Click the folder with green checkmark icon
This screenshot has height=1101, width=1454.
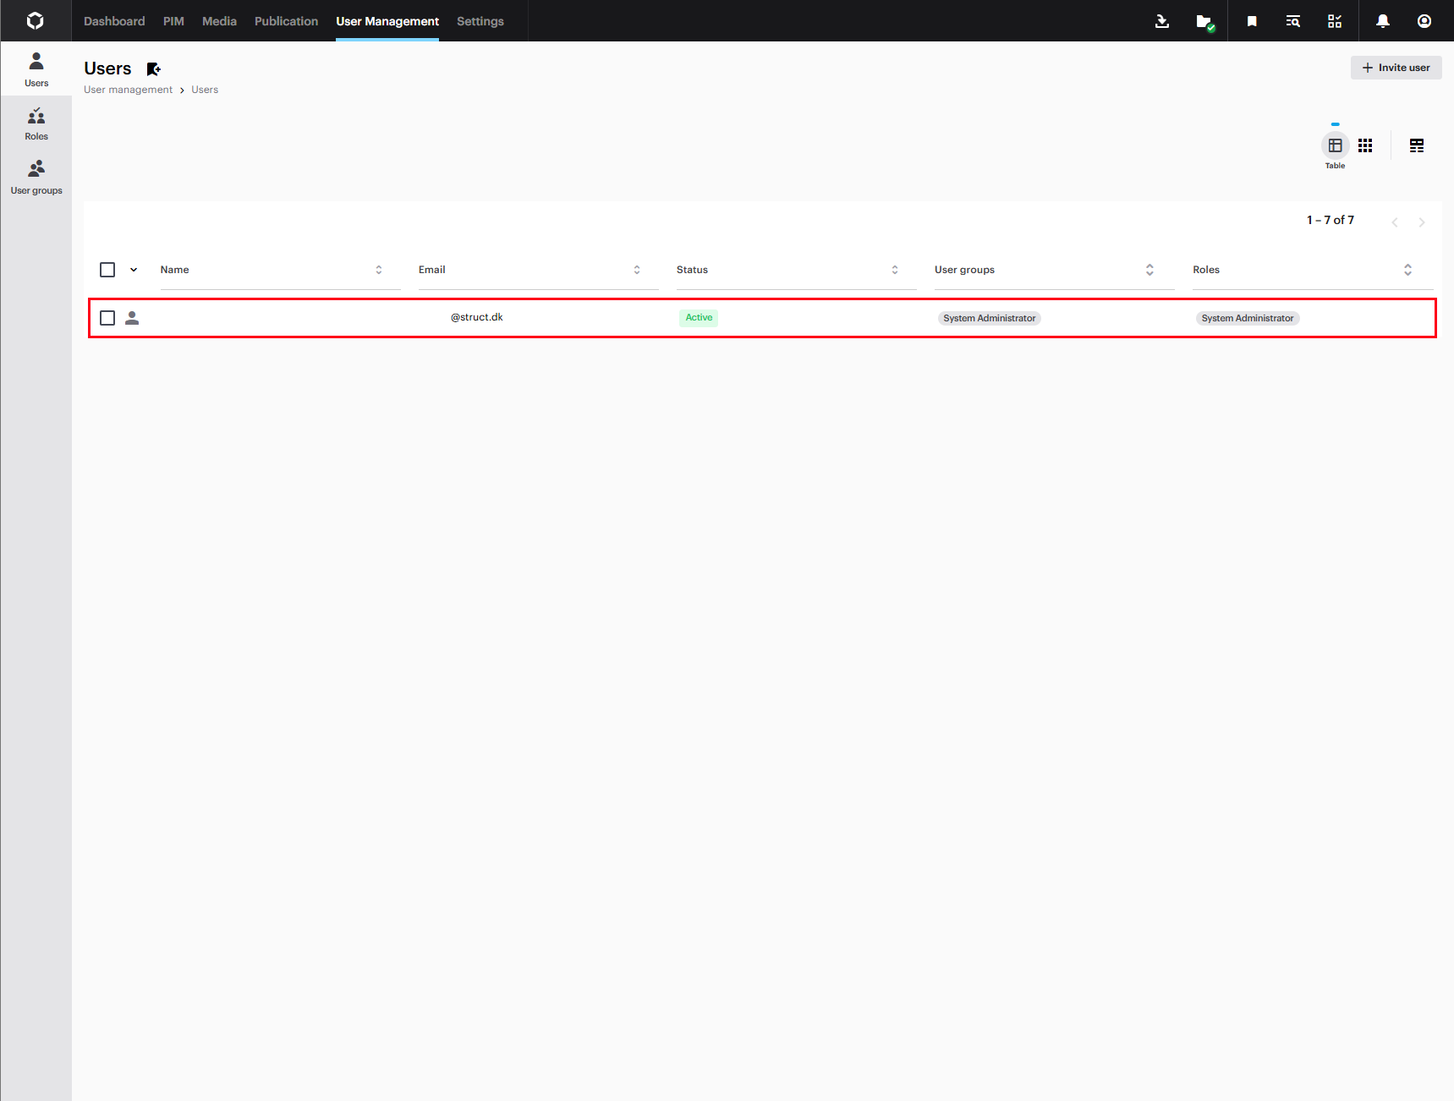1204,22
